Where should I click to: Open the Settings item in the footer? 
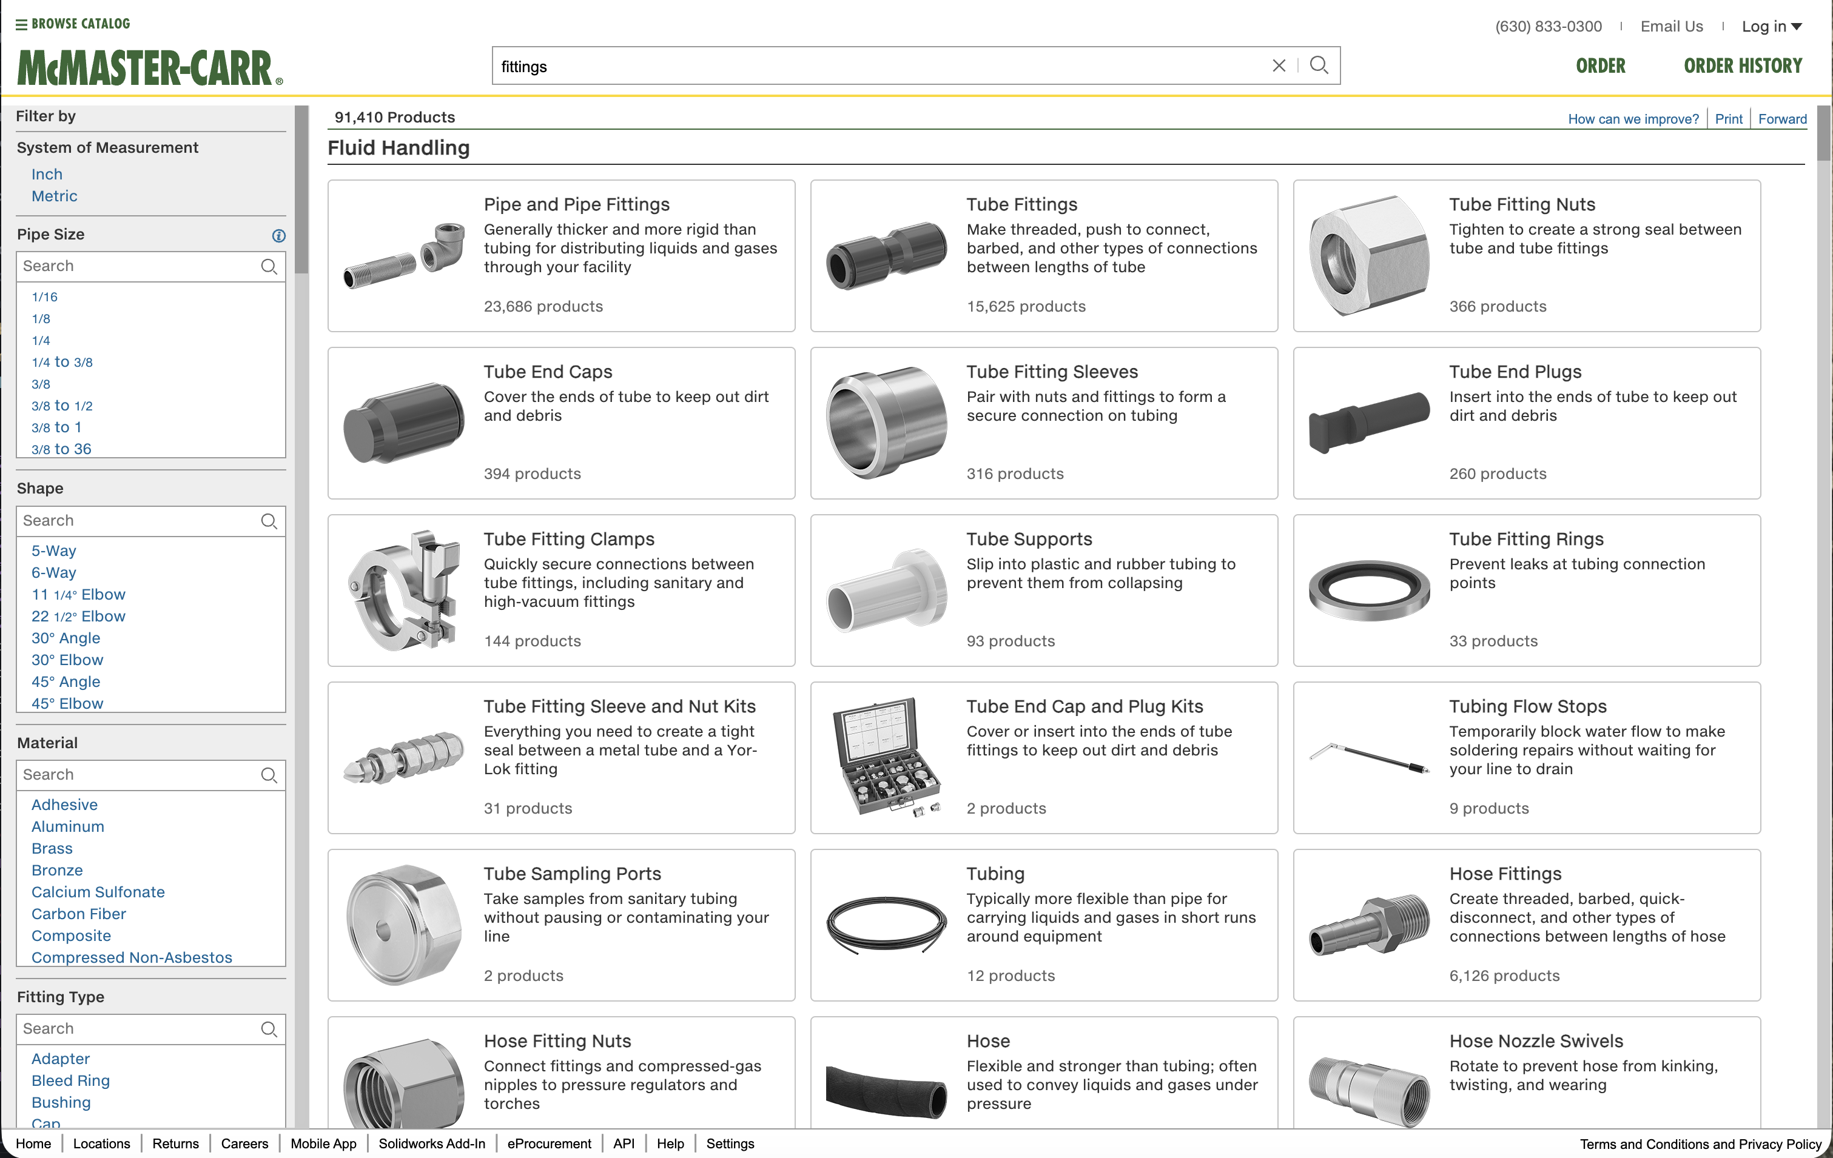(729, 1143)
